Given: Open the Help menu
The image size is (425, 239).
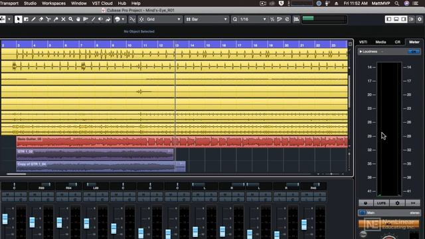Looking at the screenshot, I should coord(135,3).
